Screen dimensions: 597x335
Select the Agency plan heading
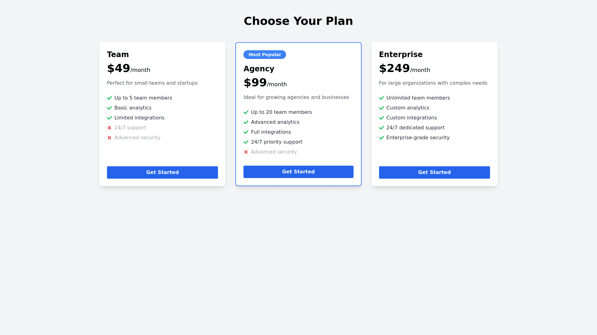coord(259,69)
